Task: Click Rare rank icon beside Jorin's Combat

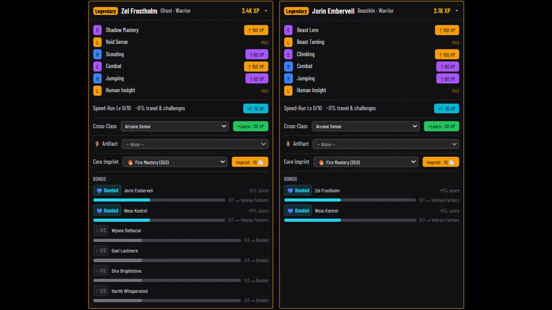Action: click(288, 66)
